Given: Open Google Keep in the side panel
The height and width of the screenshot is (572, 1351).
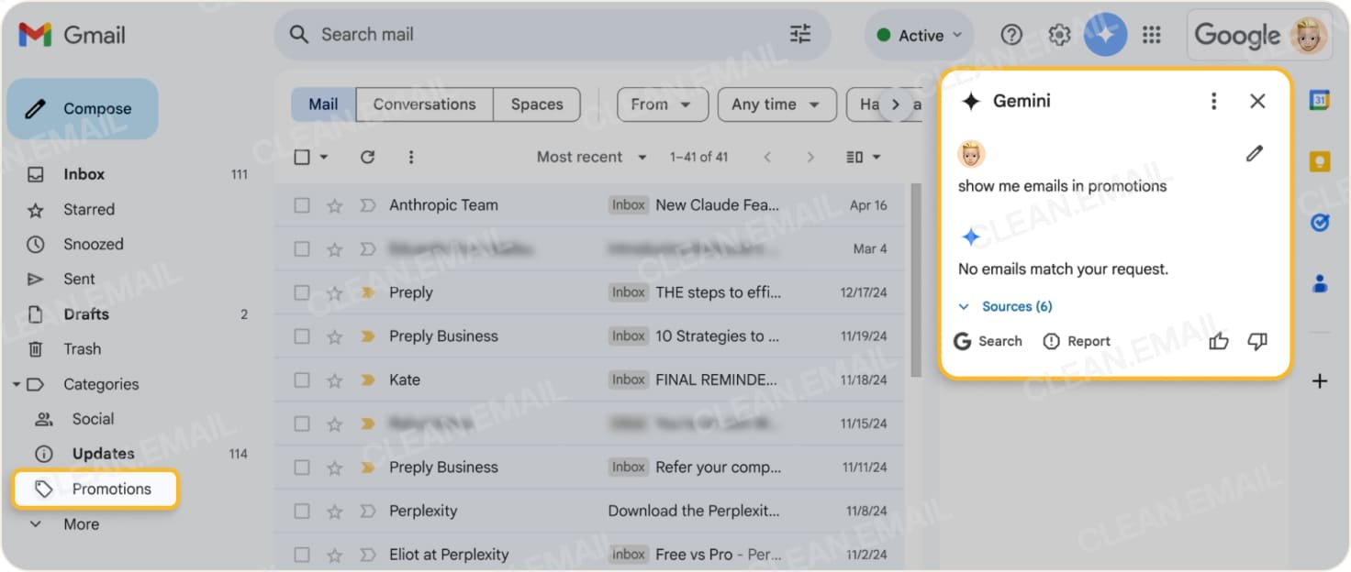Looking at the screenshot, I should [x=1319, y=159].
